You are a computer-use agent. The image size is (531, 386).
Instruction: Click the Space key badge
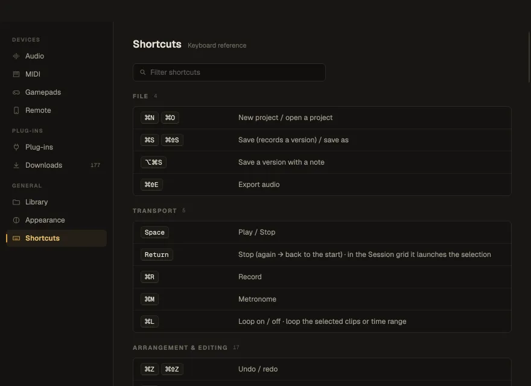point(154,232)
